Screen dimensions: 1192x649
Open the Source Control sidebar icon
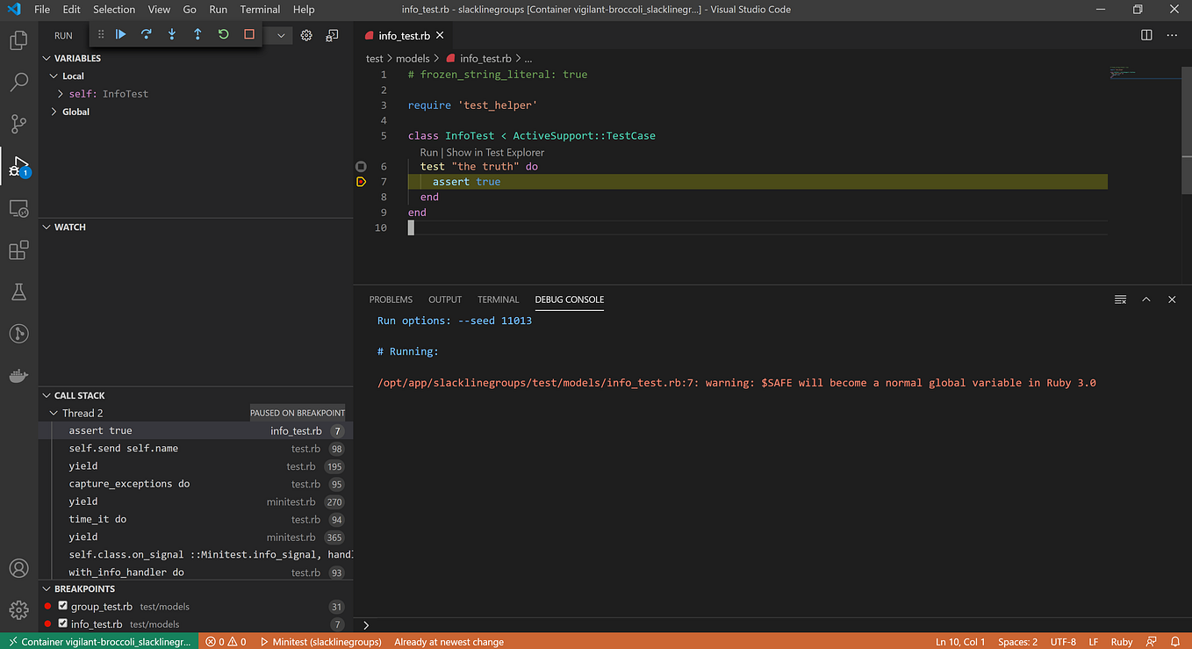click(x=18, y=124)
